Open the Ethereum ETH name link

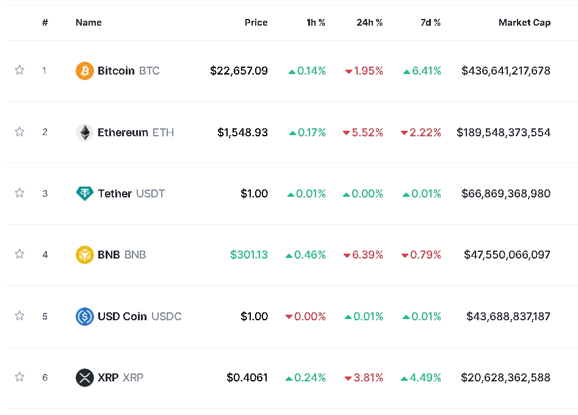coord(135,133)
